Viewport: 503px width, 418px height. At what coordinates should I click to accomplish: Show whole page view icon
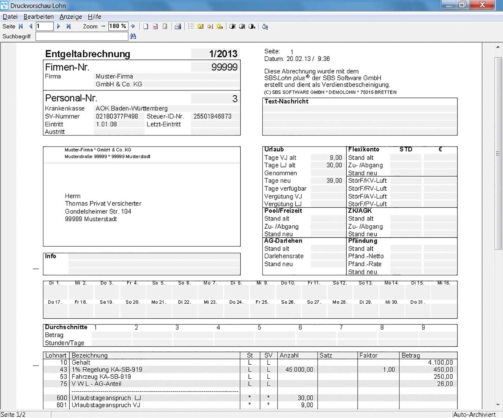(146, 27)
